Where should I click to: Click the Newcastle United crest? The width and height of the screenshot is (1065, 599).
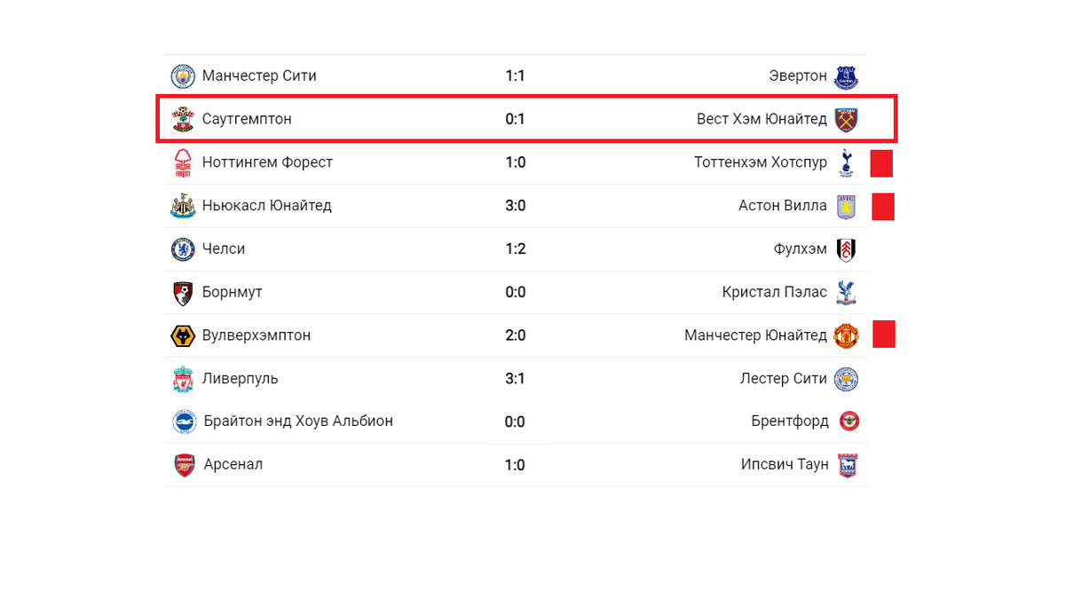coord(183,206)
